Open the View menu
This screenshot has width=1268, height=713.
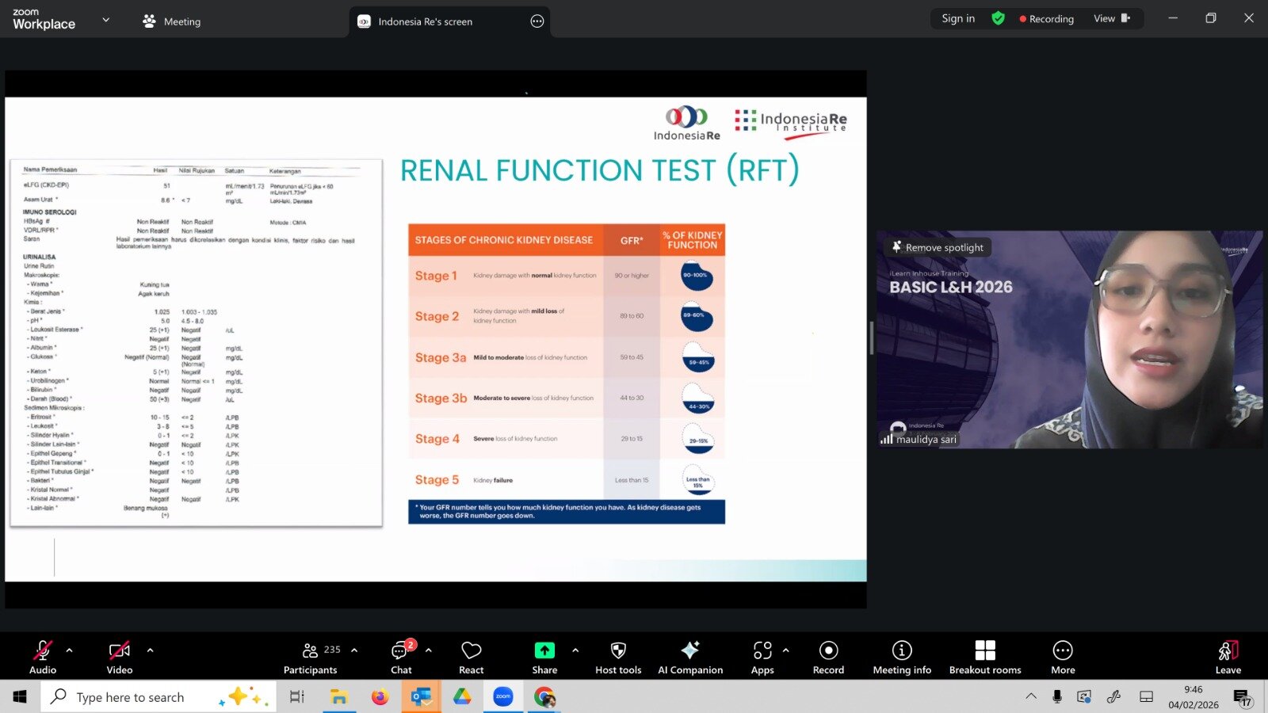1109,18
